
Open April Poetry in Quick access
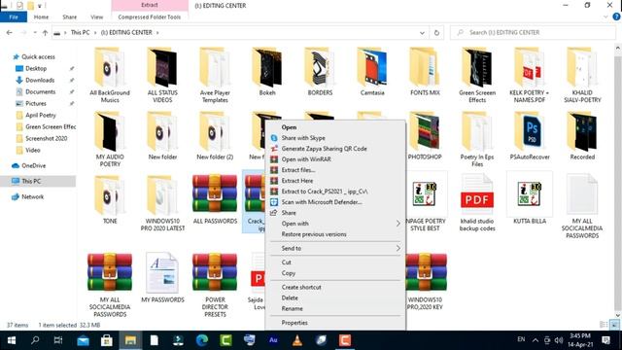(41, 115)
